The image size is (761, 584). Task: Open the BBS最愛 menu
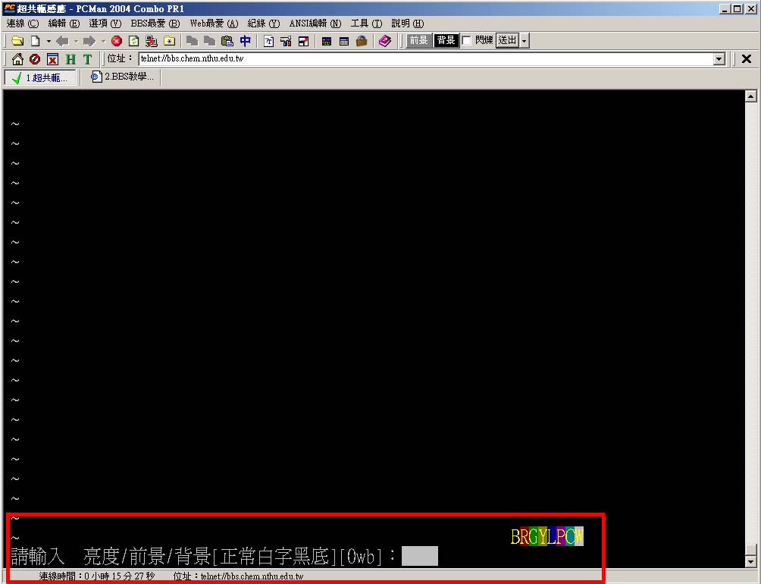pos(155,24)
